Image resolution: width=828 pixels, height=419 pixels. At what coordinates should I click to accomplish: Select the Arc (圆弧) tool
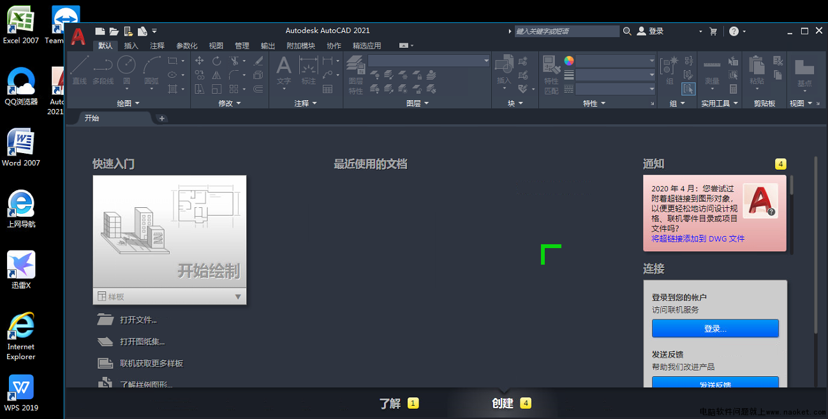152,70
